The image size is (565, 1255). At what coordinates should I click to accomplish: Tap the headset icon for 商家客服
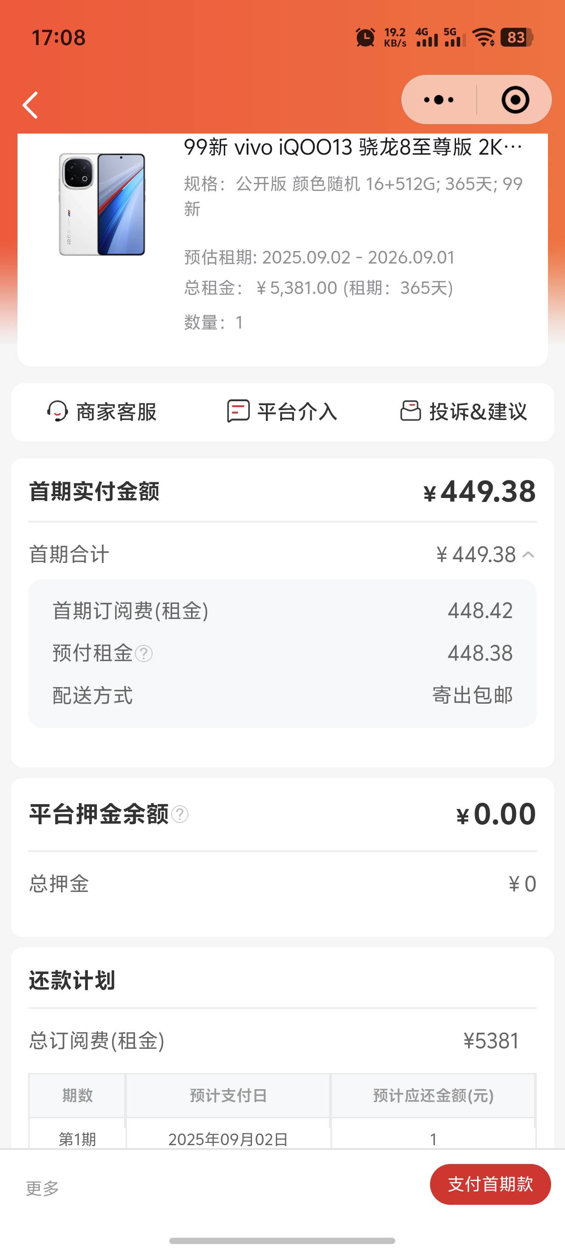coord(57,411)
